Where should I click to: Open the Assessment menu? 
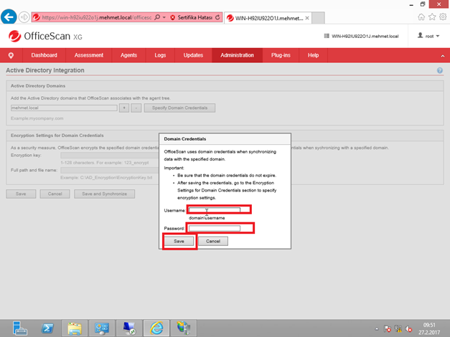89,55
